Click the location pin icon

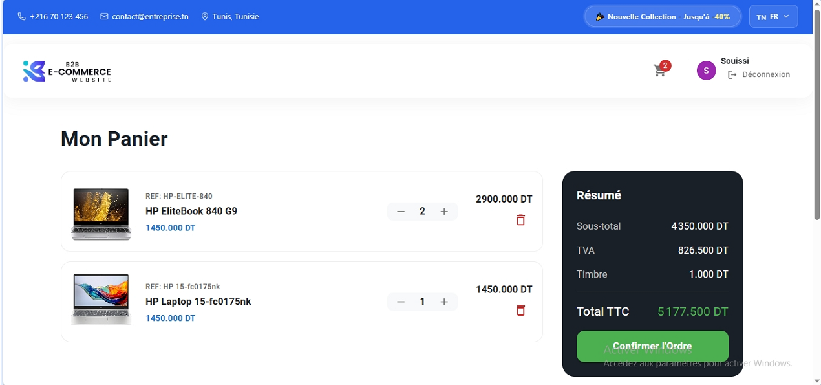coord(205,17)
